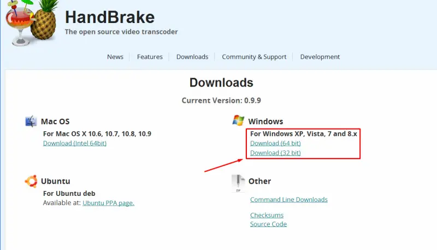This screenshot has height=250, width=437.
Task: Click the 'Mac OS' section heading
Action: click(x=55, y=121)
